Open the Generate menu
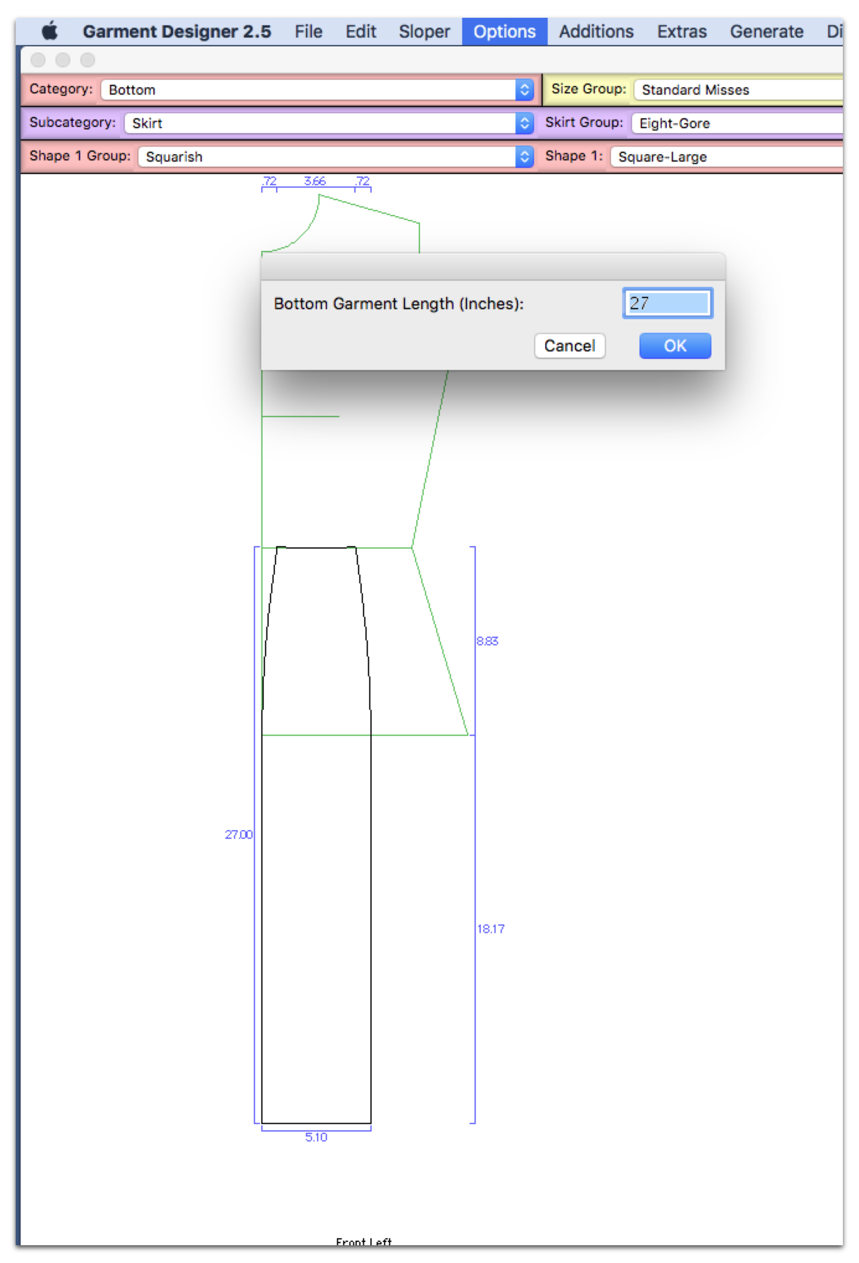859x1263 pixels. (x=767, y=31)
